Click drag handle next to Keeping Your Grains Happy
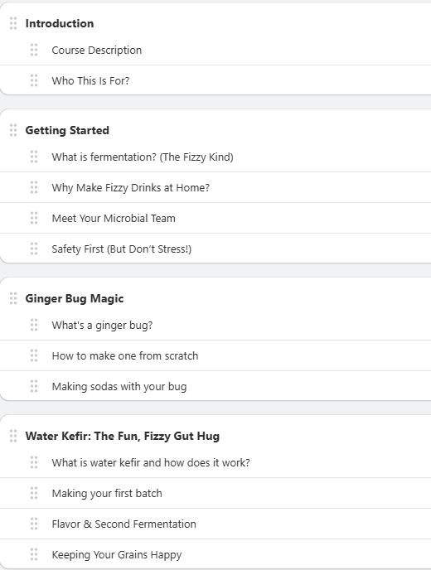Viewport: 431px width, 570px height. [x=34, y=554]
